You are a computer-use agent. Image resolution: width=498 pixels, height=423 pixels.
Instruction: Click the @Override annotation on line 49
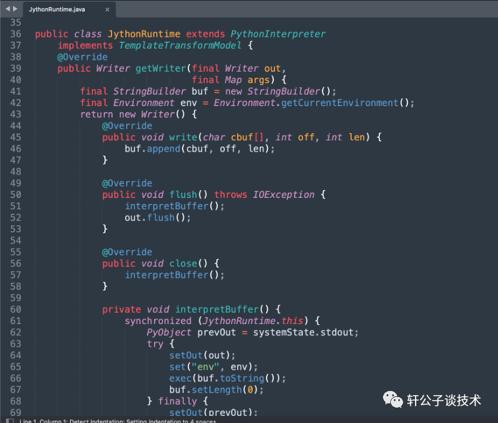[x=127, y=183]
